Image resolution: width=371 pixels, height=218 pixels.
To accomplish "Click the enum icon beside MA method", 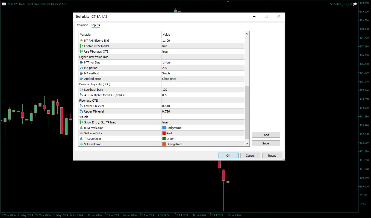I will pos(81,73).
